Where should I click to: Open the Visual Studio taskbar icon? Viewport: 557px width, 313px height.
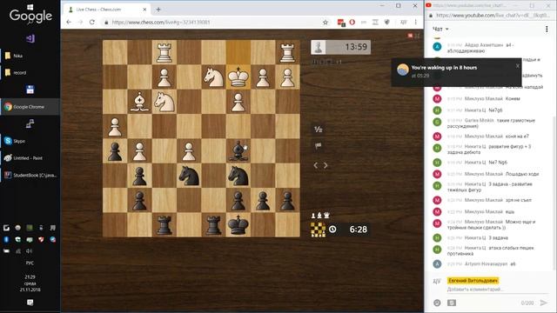click(30, 38)
